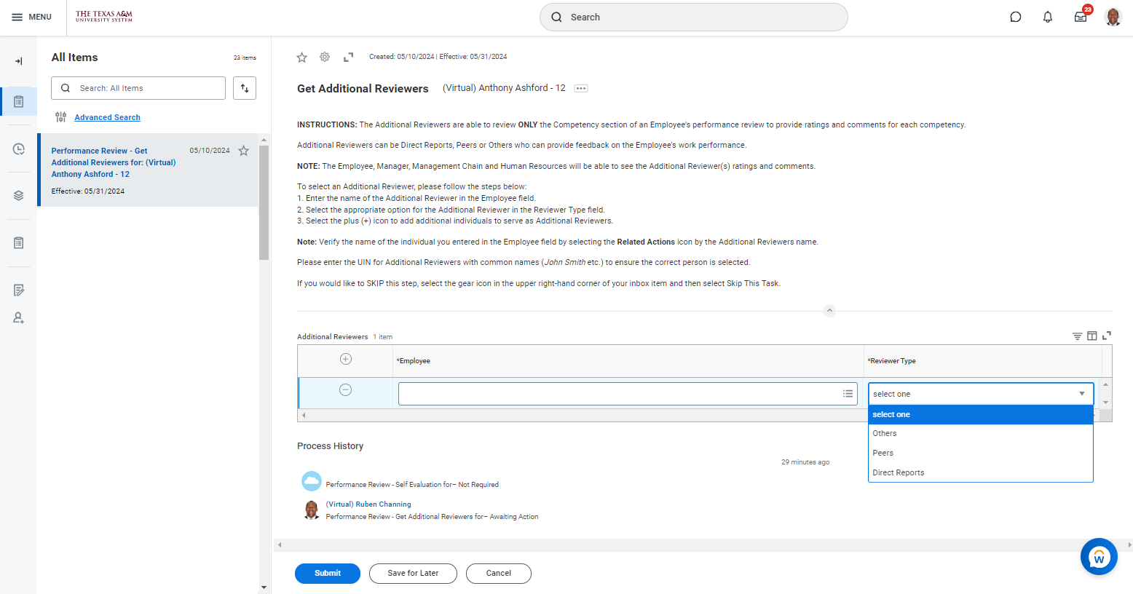This screenshot has width=1133, height=594.
Task: Open the chat bubble icon in header
Action: (1015, 17)
